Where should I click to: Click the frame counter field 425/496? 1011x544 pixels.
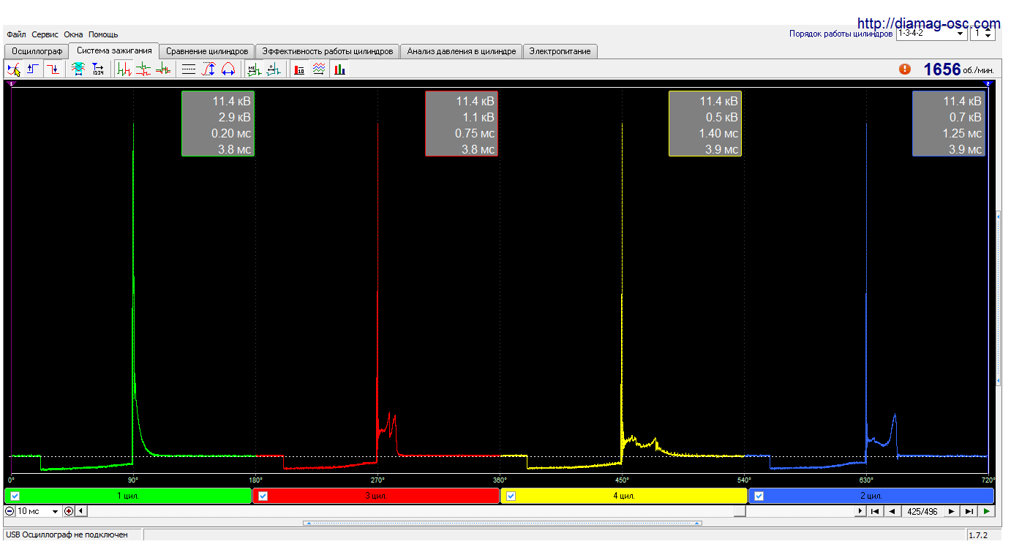(x=922, y=511)
